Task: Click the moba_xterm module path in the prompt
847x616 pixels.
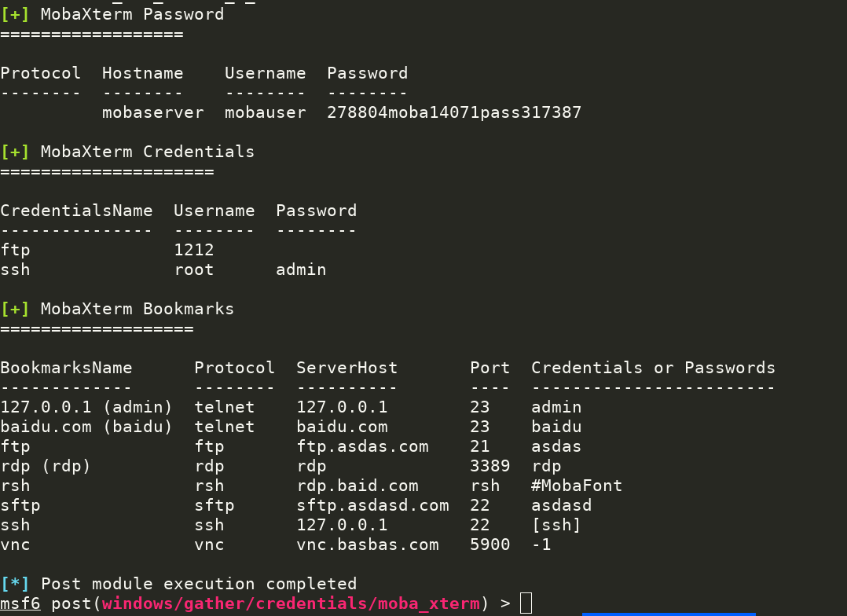Action: click(290, 603)
